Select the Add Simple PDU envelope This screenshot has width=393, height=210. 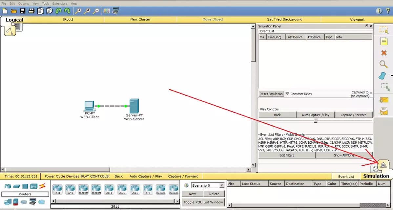384,100
